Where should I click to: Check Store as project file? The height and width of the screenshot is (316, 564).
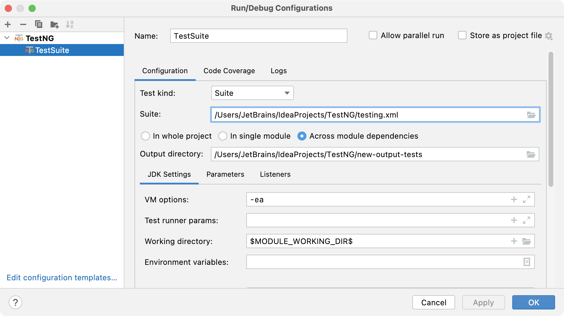(x=462, y=35)
